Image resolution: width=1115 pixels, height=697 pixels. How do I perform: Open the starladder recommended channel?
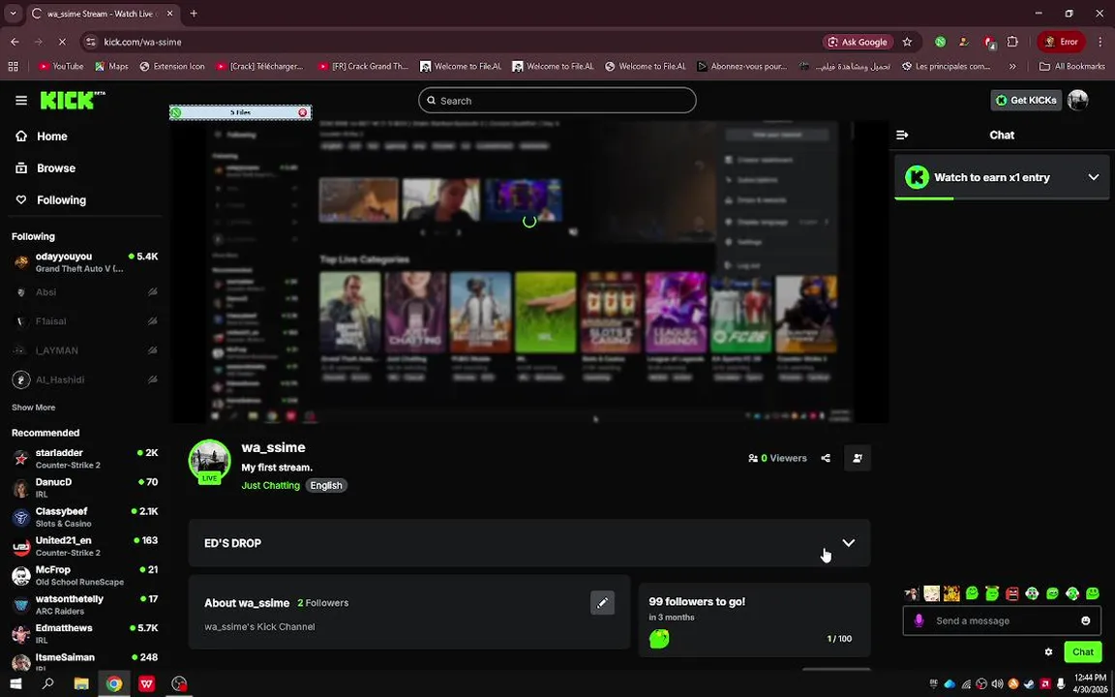[x=85, y=459]
